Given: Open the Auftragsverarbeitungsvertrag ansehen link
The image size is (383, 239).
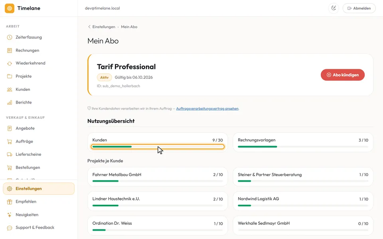Looking at the screenshot, I should 207,108.
